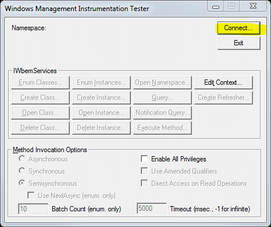Click the Delete Instance button
The image size is (271, 227).
click(101, 128)
